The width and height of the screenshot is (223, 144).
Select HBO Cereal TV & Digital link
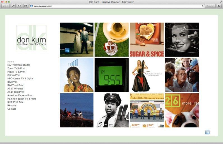click(20, 78)
